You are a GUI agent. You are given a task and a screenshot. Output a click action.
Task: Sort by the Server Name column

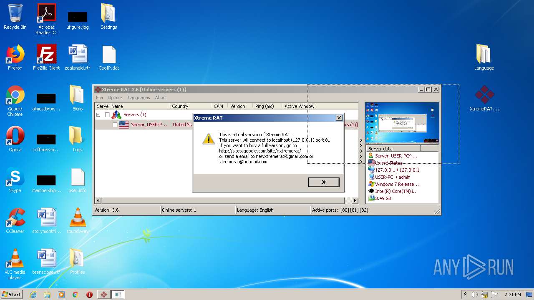pyautogui.click(x=132, y=106)
